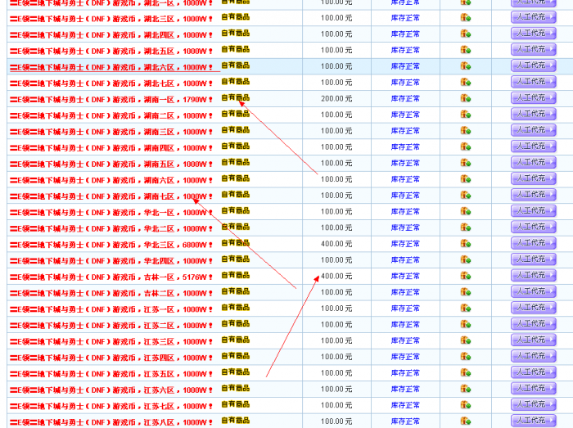This screenshot has height=428, width=573.
Task: Click the gift icon in the 湖北六区 row
Action: point(465,66)
